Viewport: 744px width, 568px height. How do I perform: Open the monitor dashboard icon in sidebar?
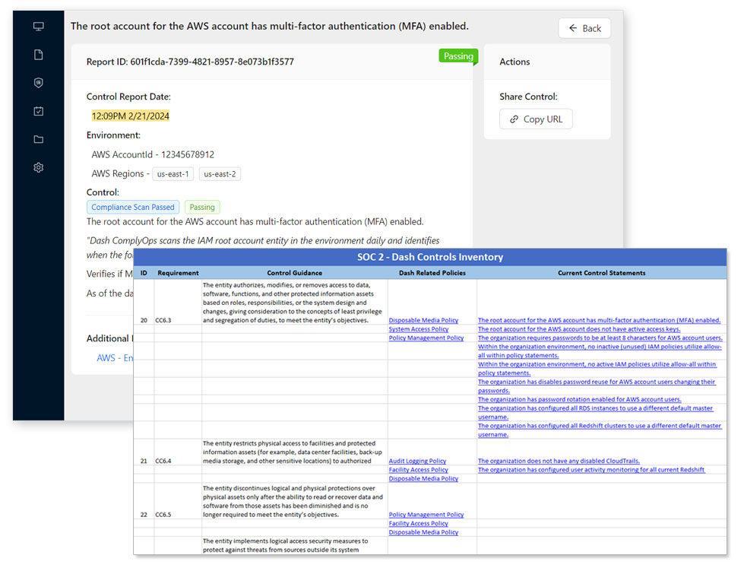(39, 26)
